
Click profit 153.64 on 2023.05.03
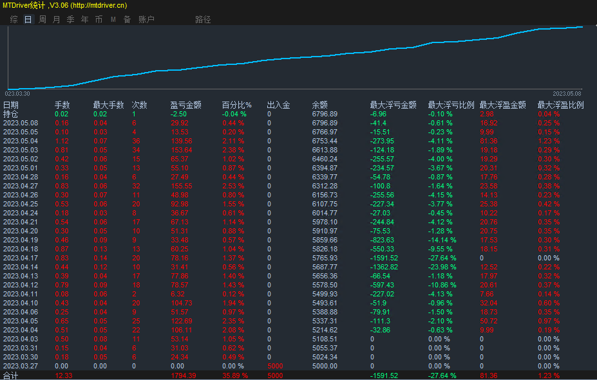click(x=181, y=150)
